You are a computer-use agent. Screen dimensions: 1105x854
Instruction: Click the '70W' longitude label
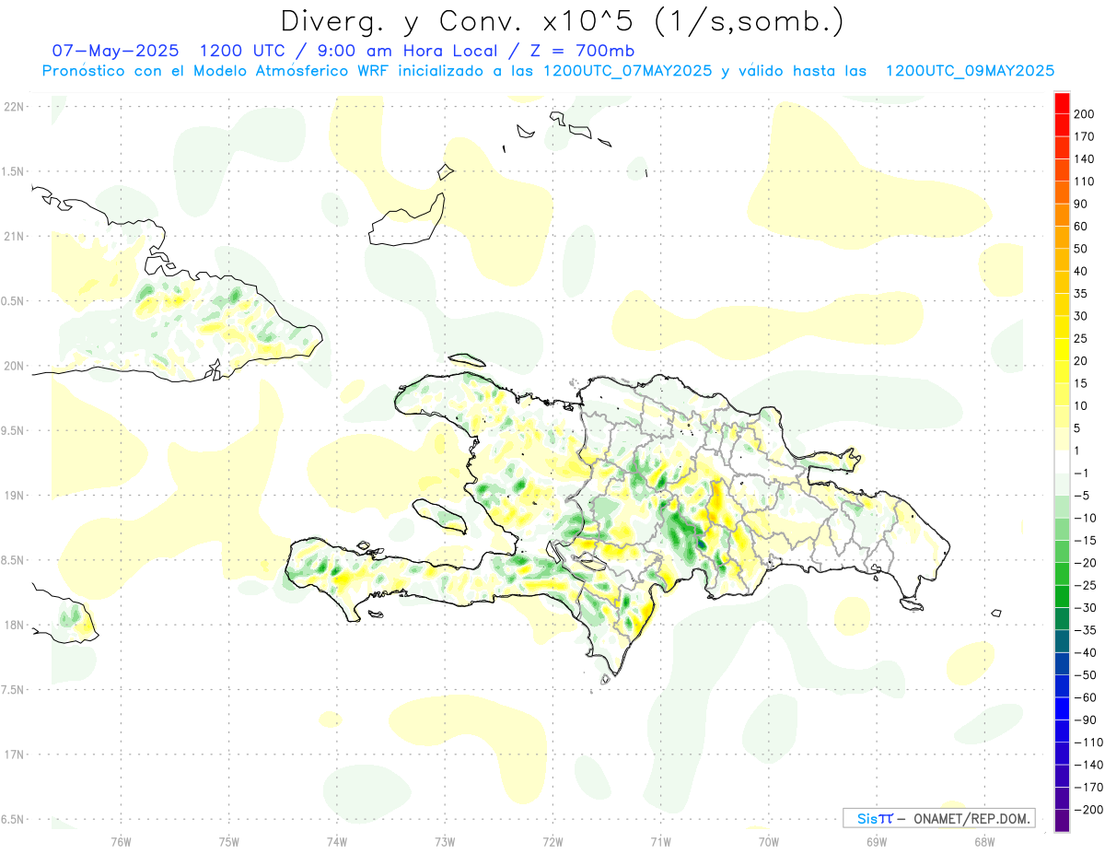tap(768, 842)
